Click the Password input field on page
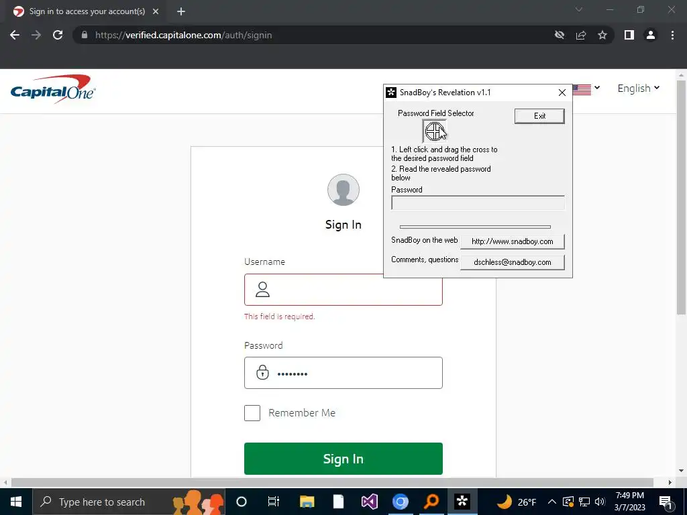Screen dimensions: 687x515 343,373
